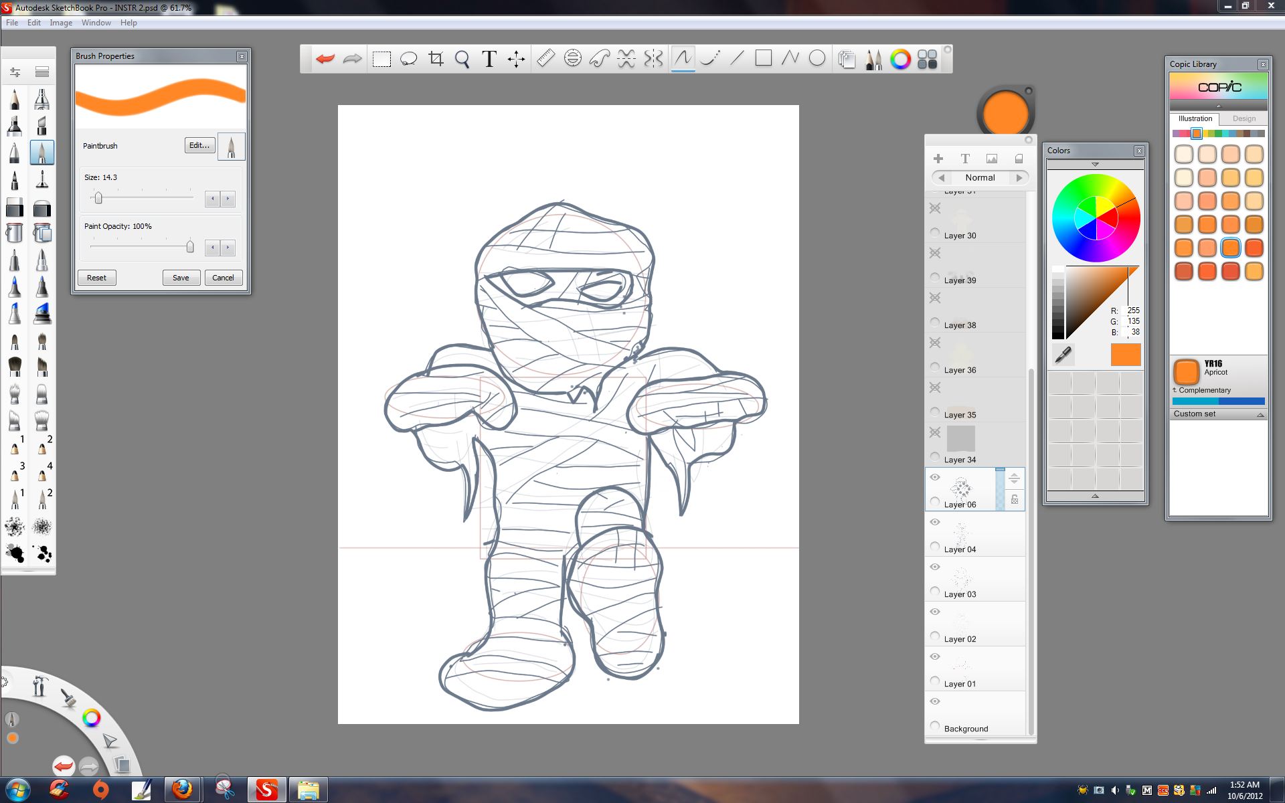Click the gray Redo arrow in the top toolbar
The width and height of the screenshot is (1285, 803).
tap(352, 59)
